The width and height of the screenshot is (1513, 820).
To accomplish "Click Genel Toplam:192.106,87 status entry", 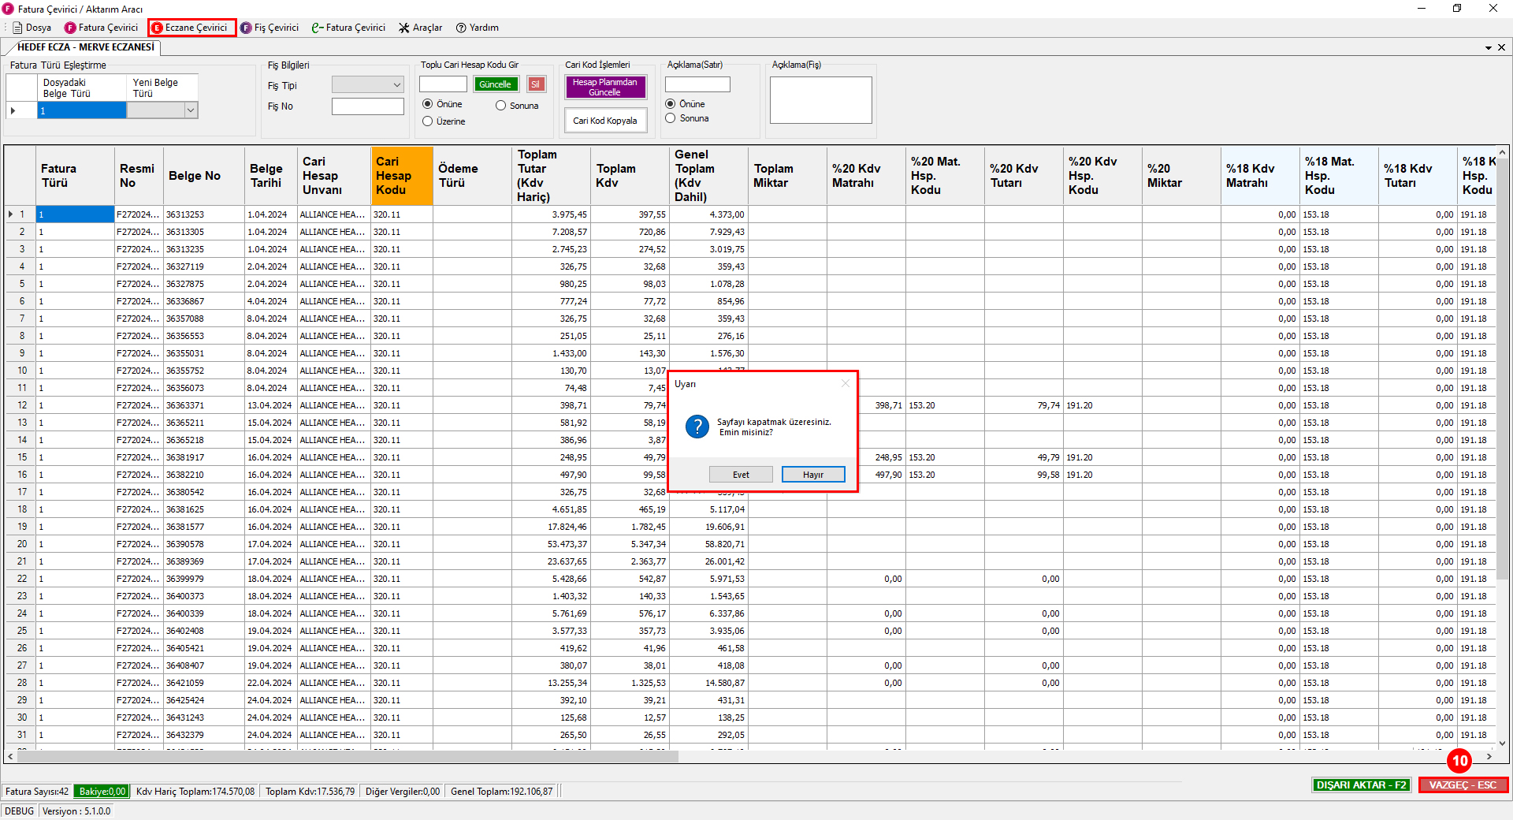I will tap(502, 792).
